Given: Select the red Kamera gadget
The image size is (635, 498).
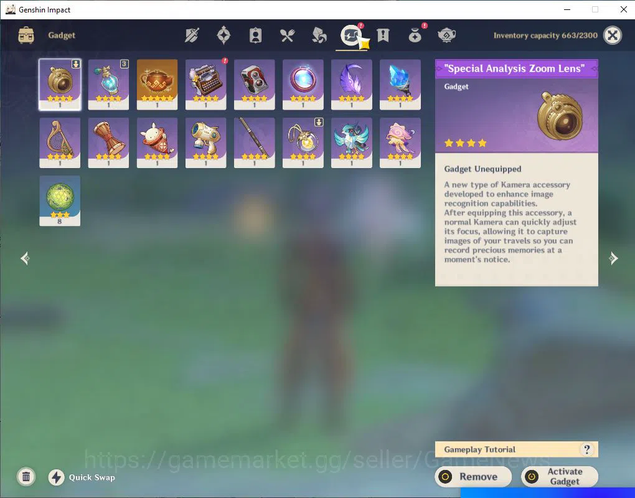Looking at the screenshot, I should coord(255,84).
